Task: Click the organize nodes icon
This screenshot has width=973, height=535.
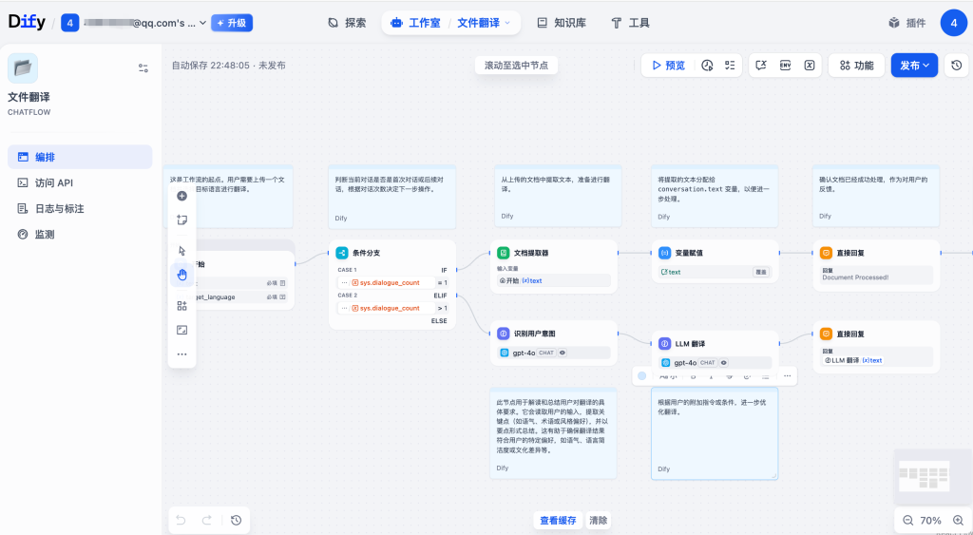Action: pyautogui.click(x=181, y=306)
